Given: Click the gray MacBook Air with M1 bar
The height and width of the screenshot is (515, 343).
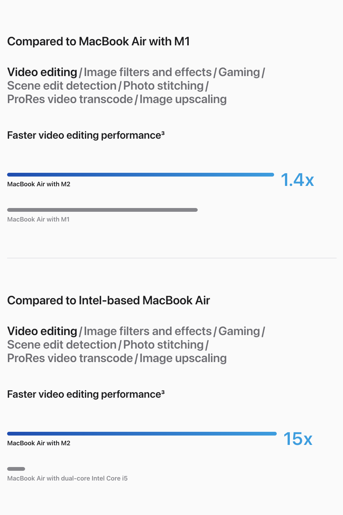Looking at the screenshot, I should pos(102,210).
